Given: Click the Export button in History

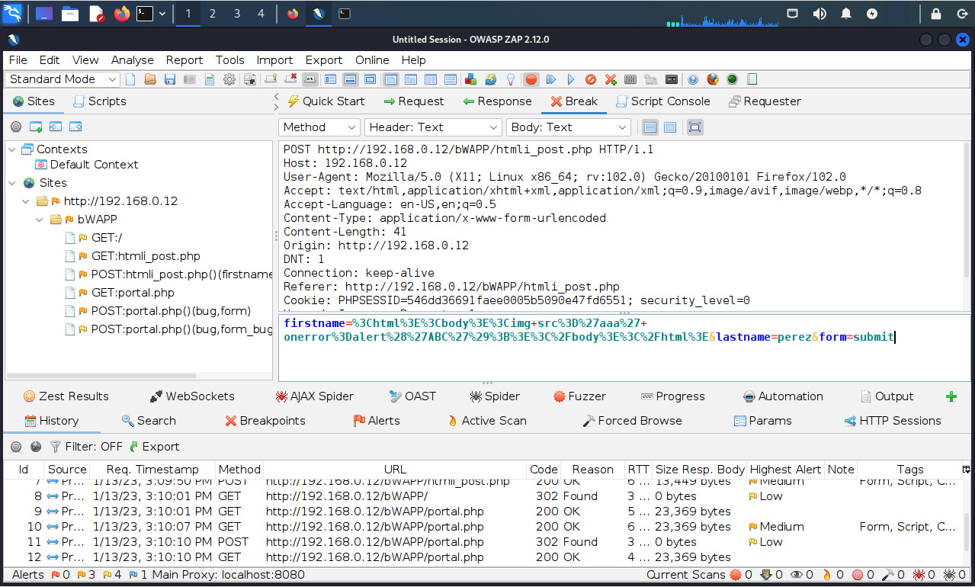Looking at the screenshot, I should click(154, 447).
